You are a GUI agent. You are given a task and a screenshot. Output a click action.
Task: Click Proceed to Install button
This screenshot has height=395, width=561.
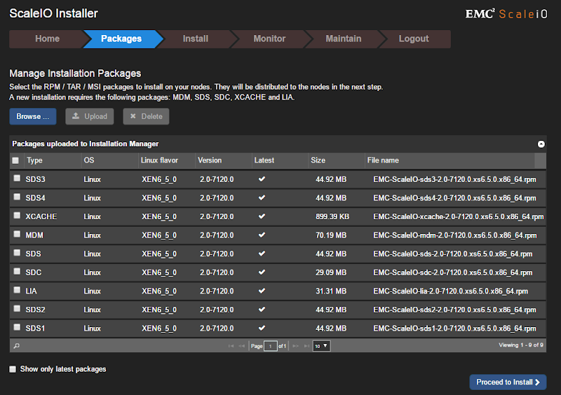[508, 382]
